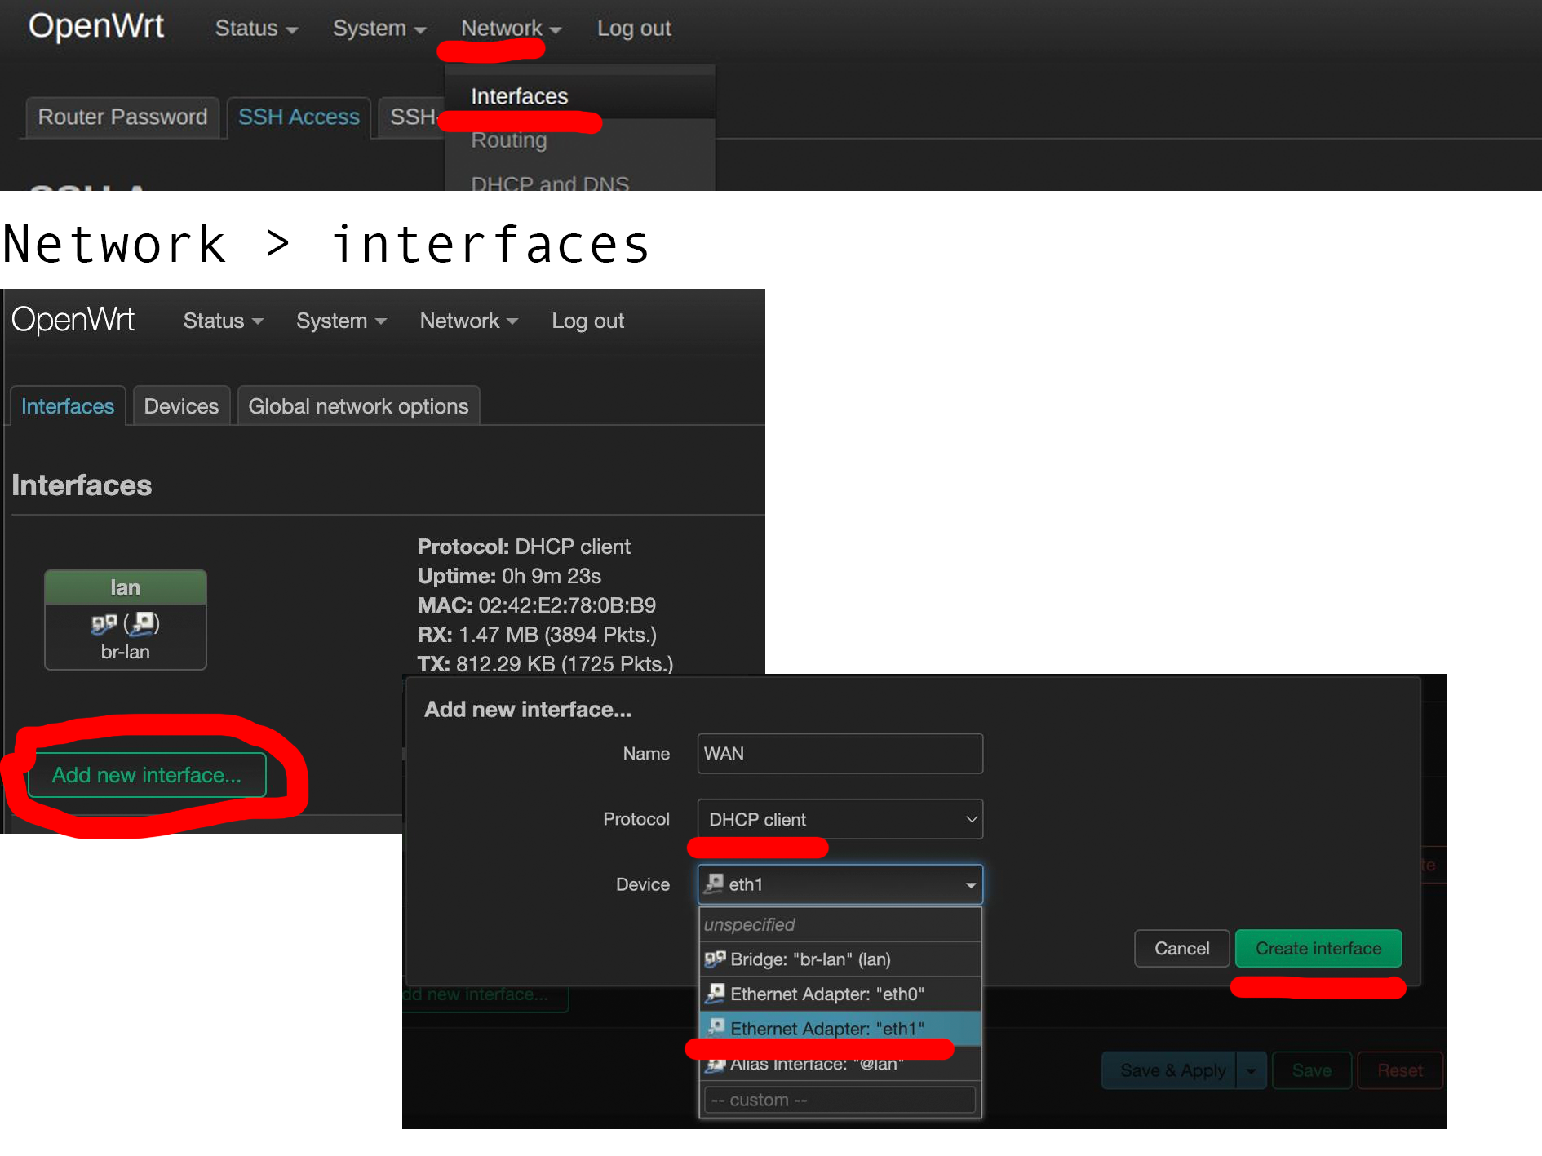Open the Protocol dropdown showing DHCP client
Viewport: 1542px width, 1156px height.
[840, 819]
